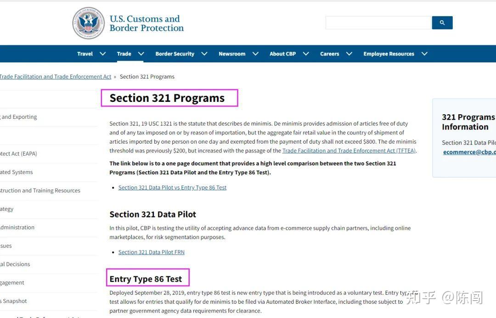Expand the Travel navigation dropdown chevron
This screenshot has height=318, width=496.
coord(102,53)
